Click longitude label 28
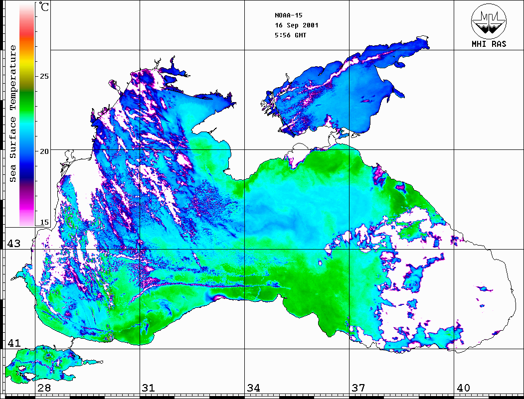The image size is (524, 399). [x=44, y=388]
